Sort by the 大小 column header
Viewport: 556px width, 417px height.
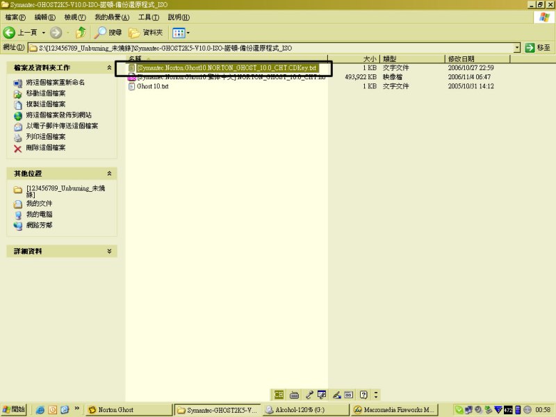click(354, 58)
